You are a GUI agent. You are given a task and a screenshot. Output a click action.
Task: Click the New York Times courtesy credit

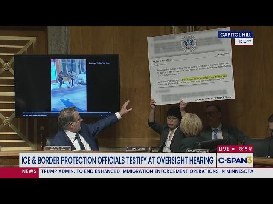99,63
